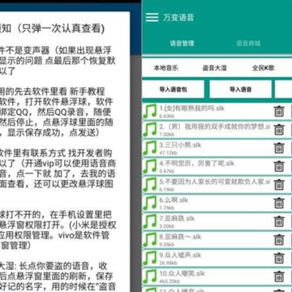Click the 导入语音 button
Image resolution: width=292 pixels, height=292 pixels.
click(241, 89)
